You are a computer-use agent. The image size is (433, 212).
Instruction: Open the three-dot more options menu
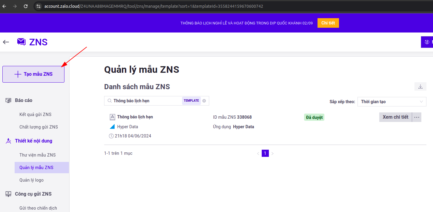pos(417,117)
